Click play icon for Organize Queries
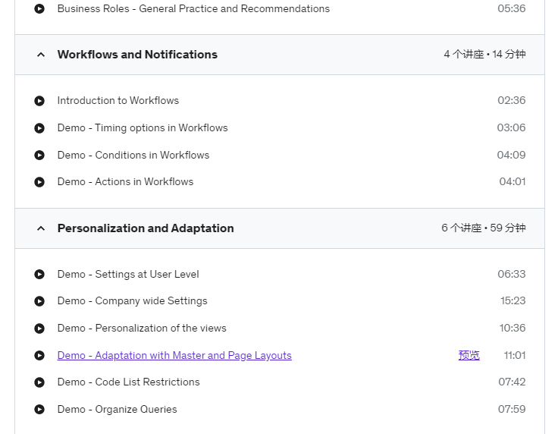 (x=39, y=410)
